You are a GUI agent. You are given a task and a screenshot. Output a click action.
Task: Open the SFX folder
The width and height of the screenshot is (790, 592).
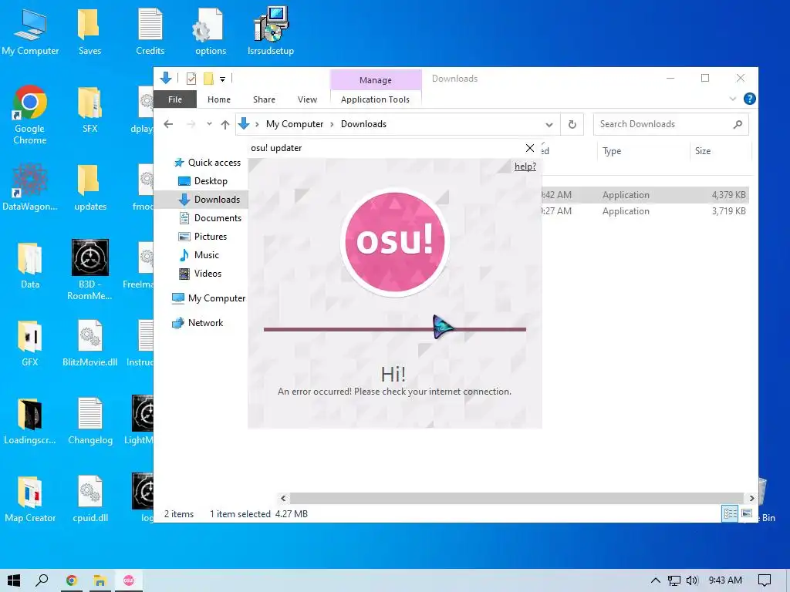point(89,109)
